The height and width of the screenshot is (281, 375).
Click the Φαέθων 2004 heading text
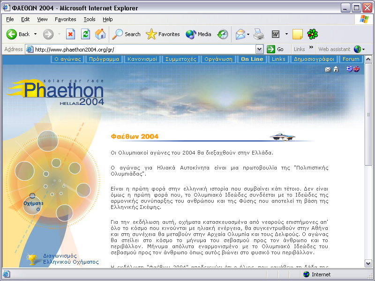[135, 136]
